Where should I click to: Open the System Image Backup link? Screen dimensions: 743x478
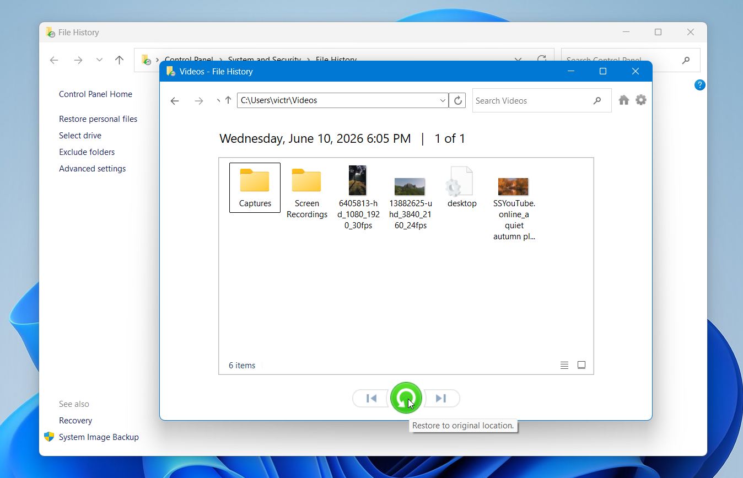(x=99, y=437)
